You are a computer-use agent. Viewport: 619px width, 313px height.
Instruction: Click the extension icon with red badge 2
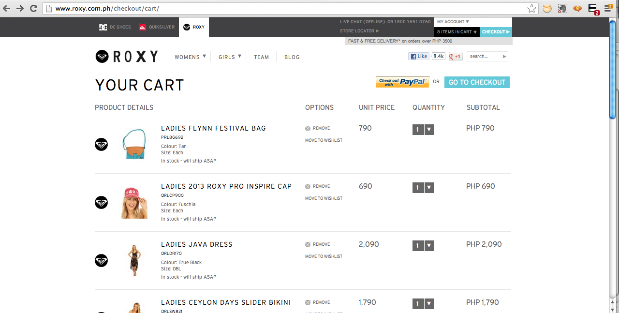[593, 9]
